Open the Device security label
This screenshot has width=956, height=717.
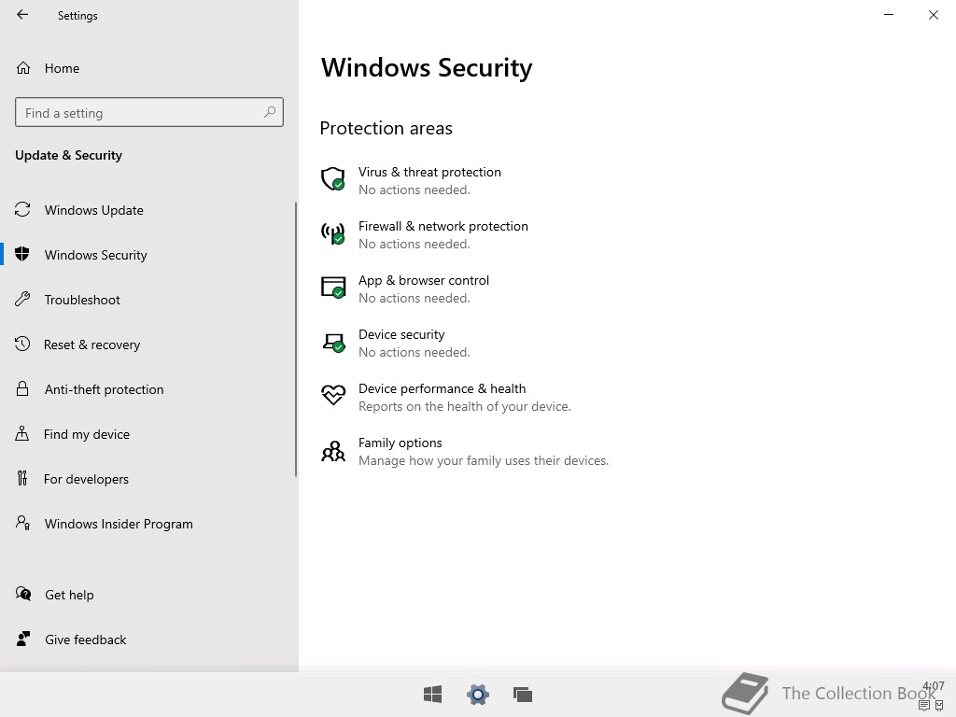pyautogui.click(x=401, y=335)
